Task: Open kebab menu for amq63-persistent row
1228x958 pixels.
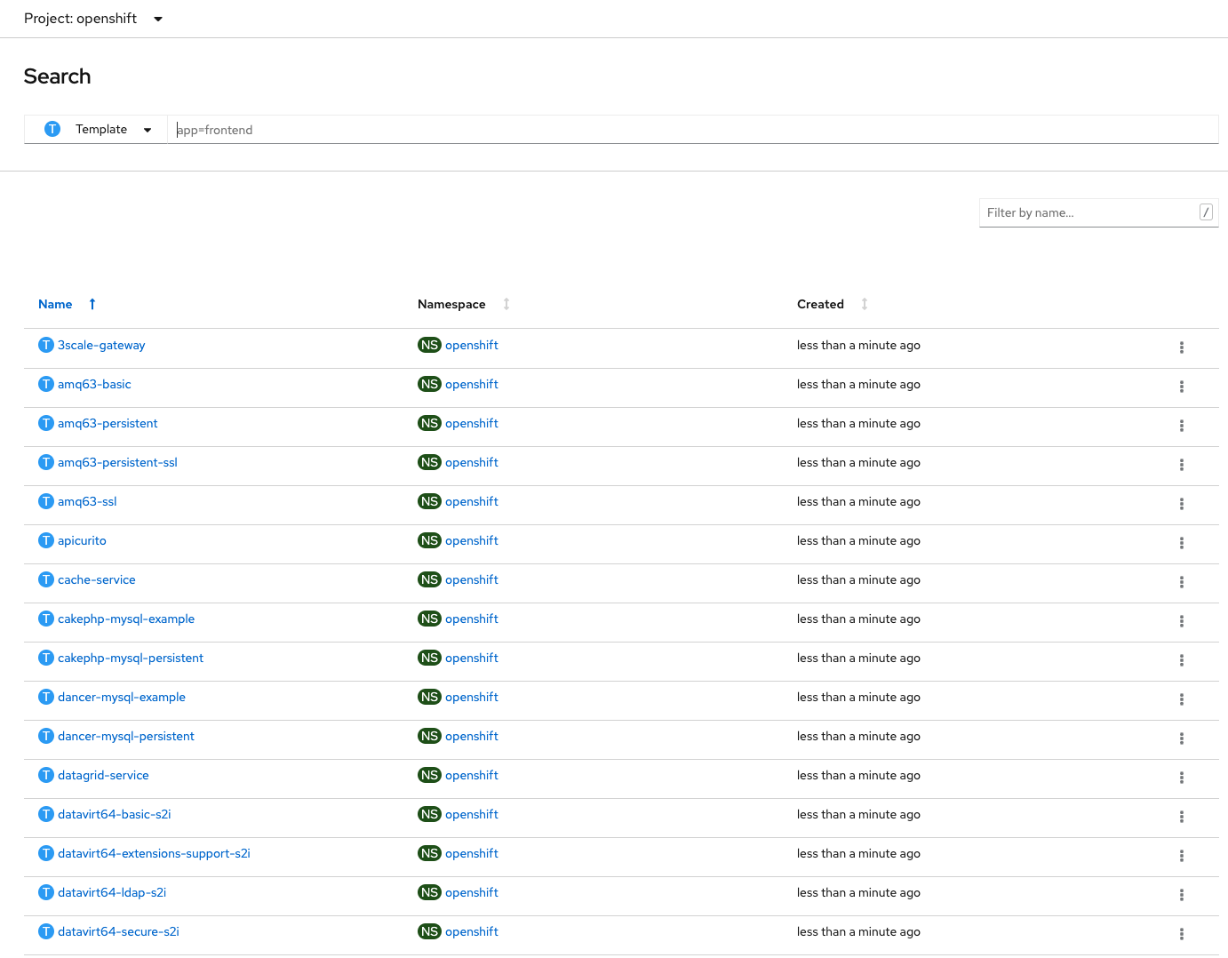Action: tap(1181, 426)
